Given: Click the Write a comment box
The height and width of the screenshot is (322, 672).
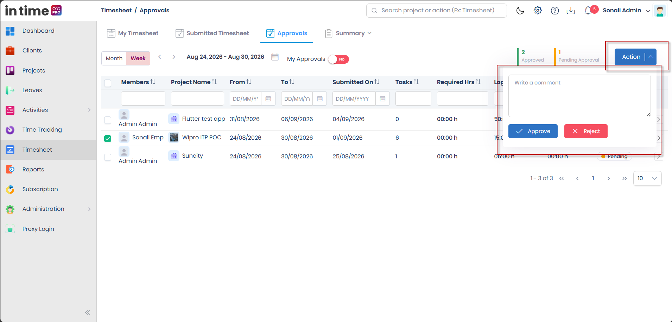Looking at the screenshot, I should [x=579, y=96].
